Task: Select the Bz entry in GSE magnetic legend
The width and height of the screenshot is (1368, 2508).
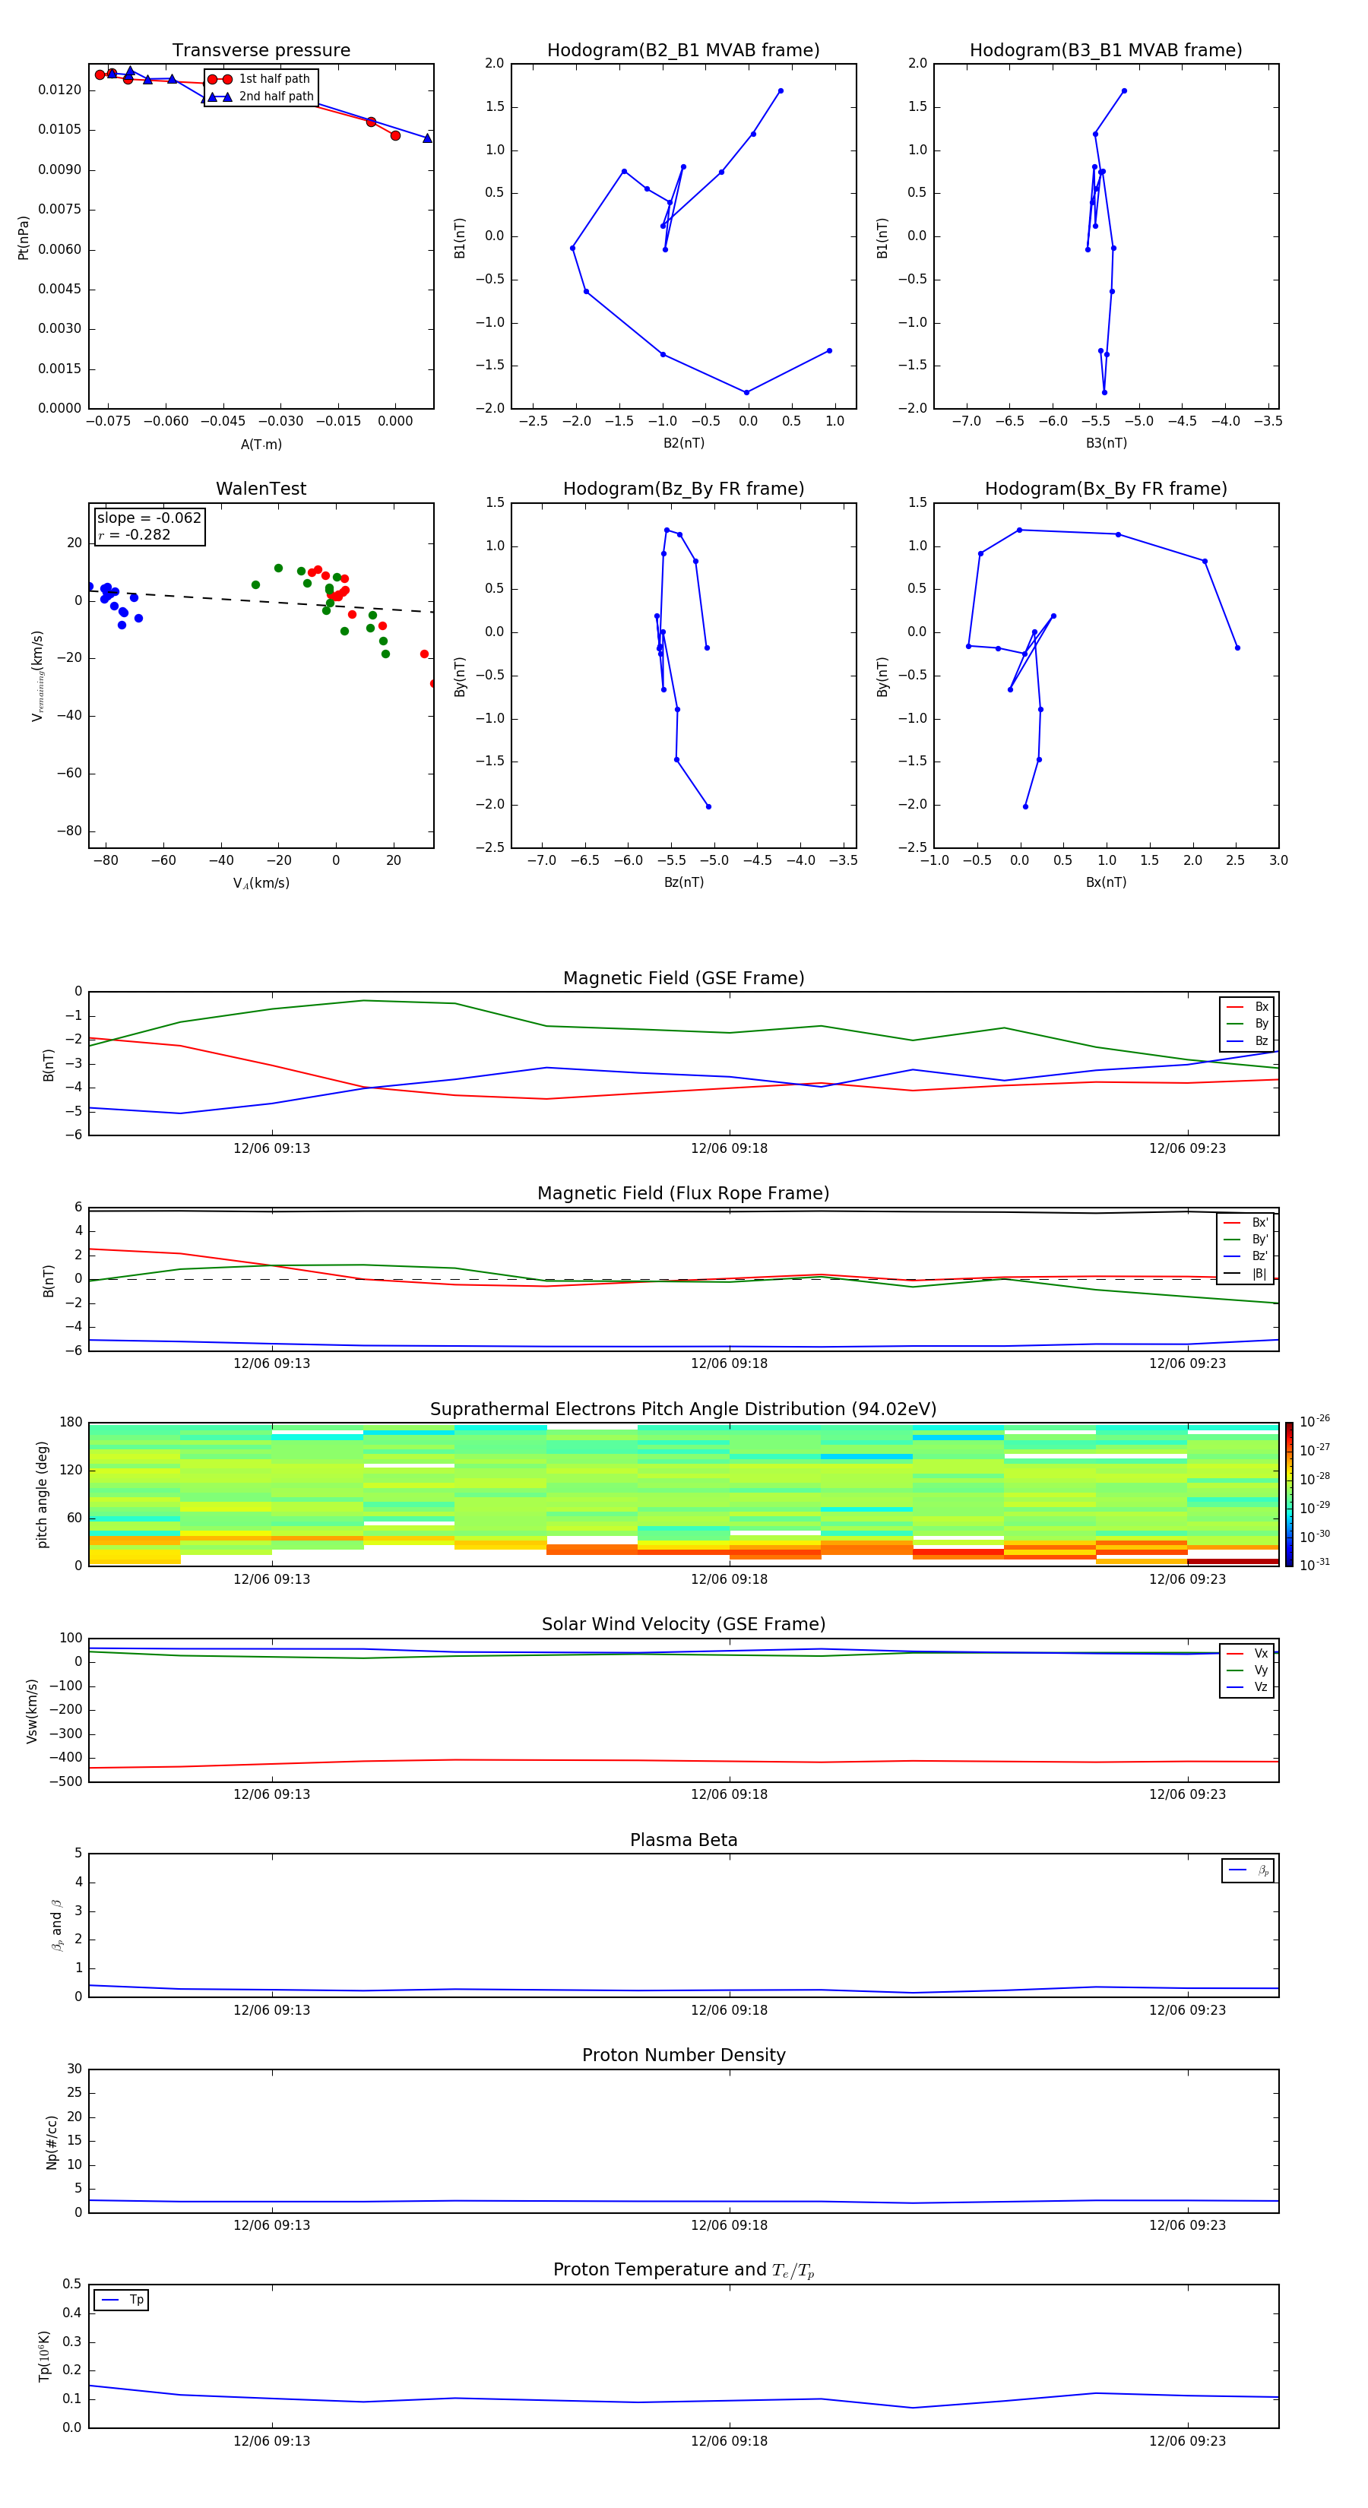Action: point(1247,1042)
